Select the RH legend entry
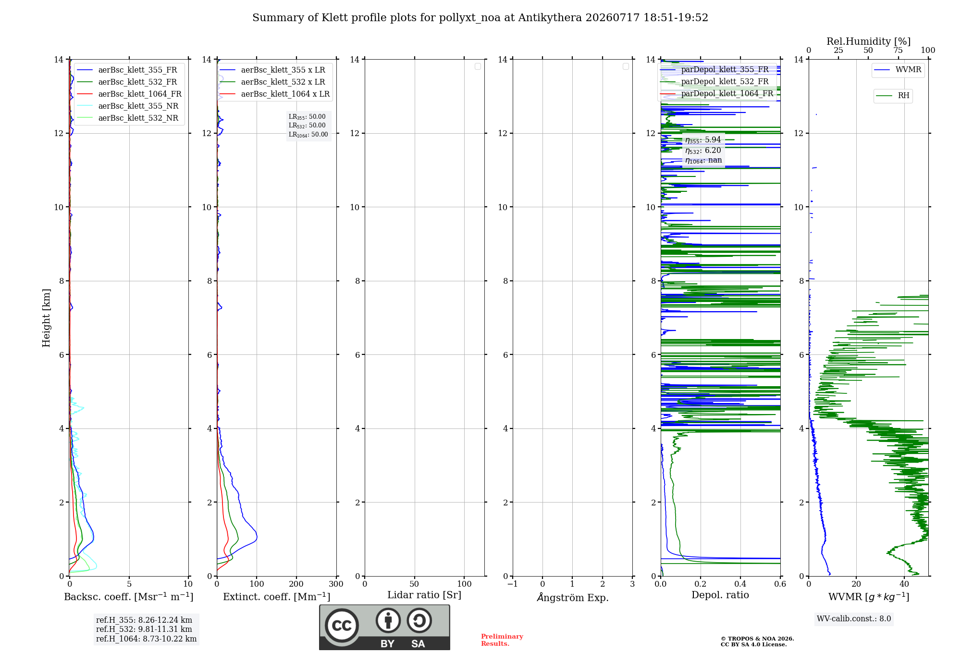Viewport: 961px width, 654px height. [893, 96]
